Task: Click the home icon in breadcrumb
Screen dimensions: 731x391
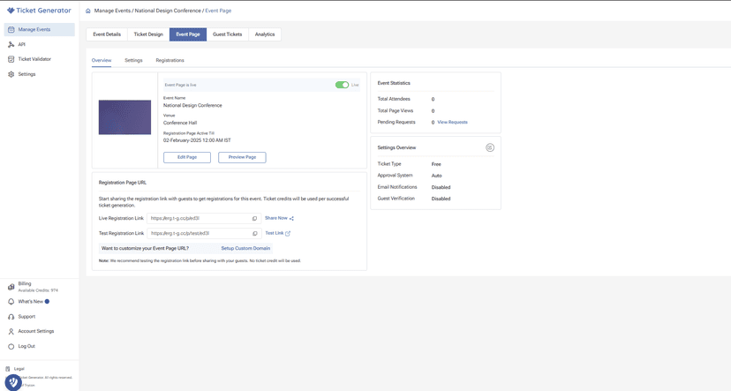Action: 88,11
